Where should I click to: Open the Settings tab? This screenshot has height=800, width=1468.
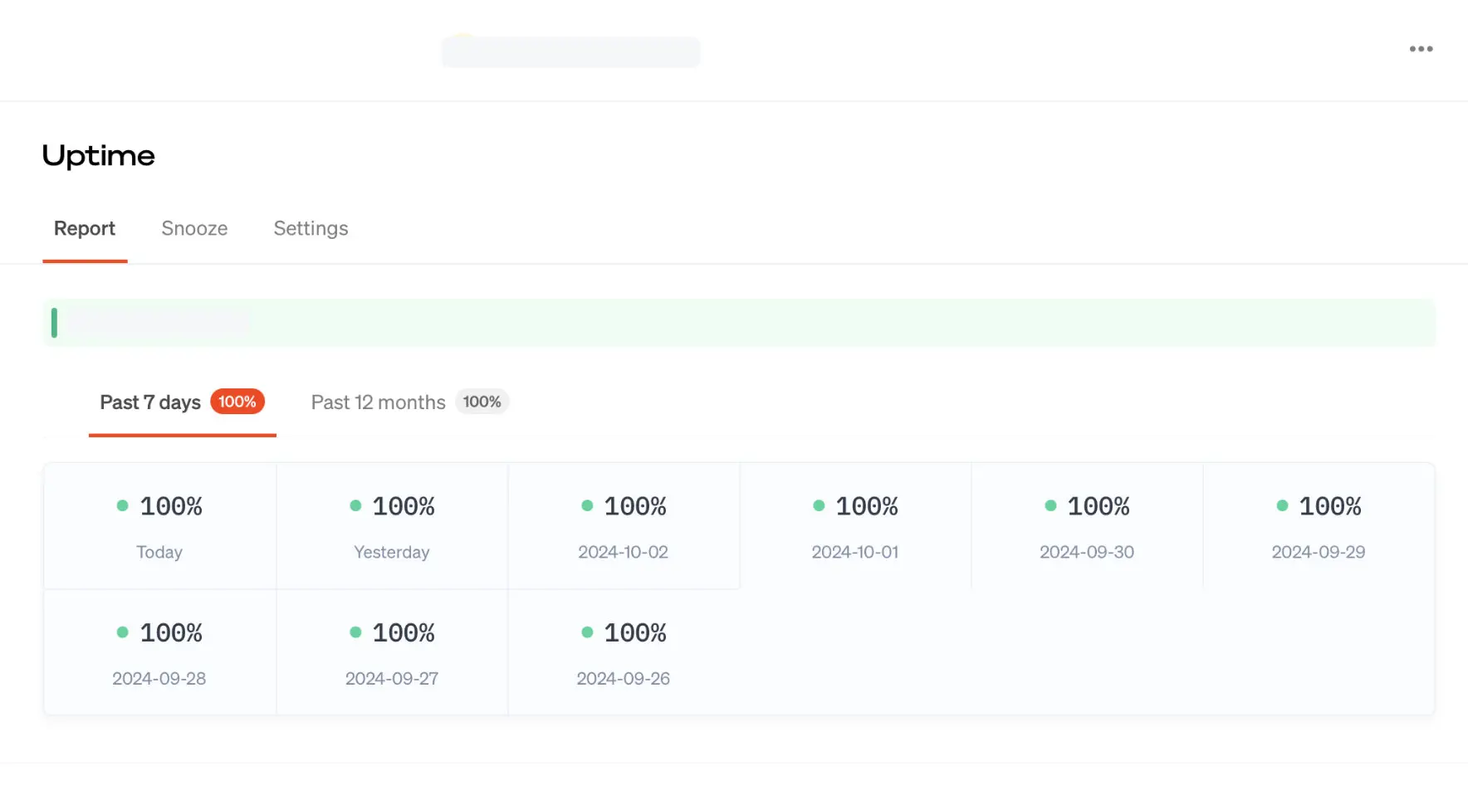(311, 228)
